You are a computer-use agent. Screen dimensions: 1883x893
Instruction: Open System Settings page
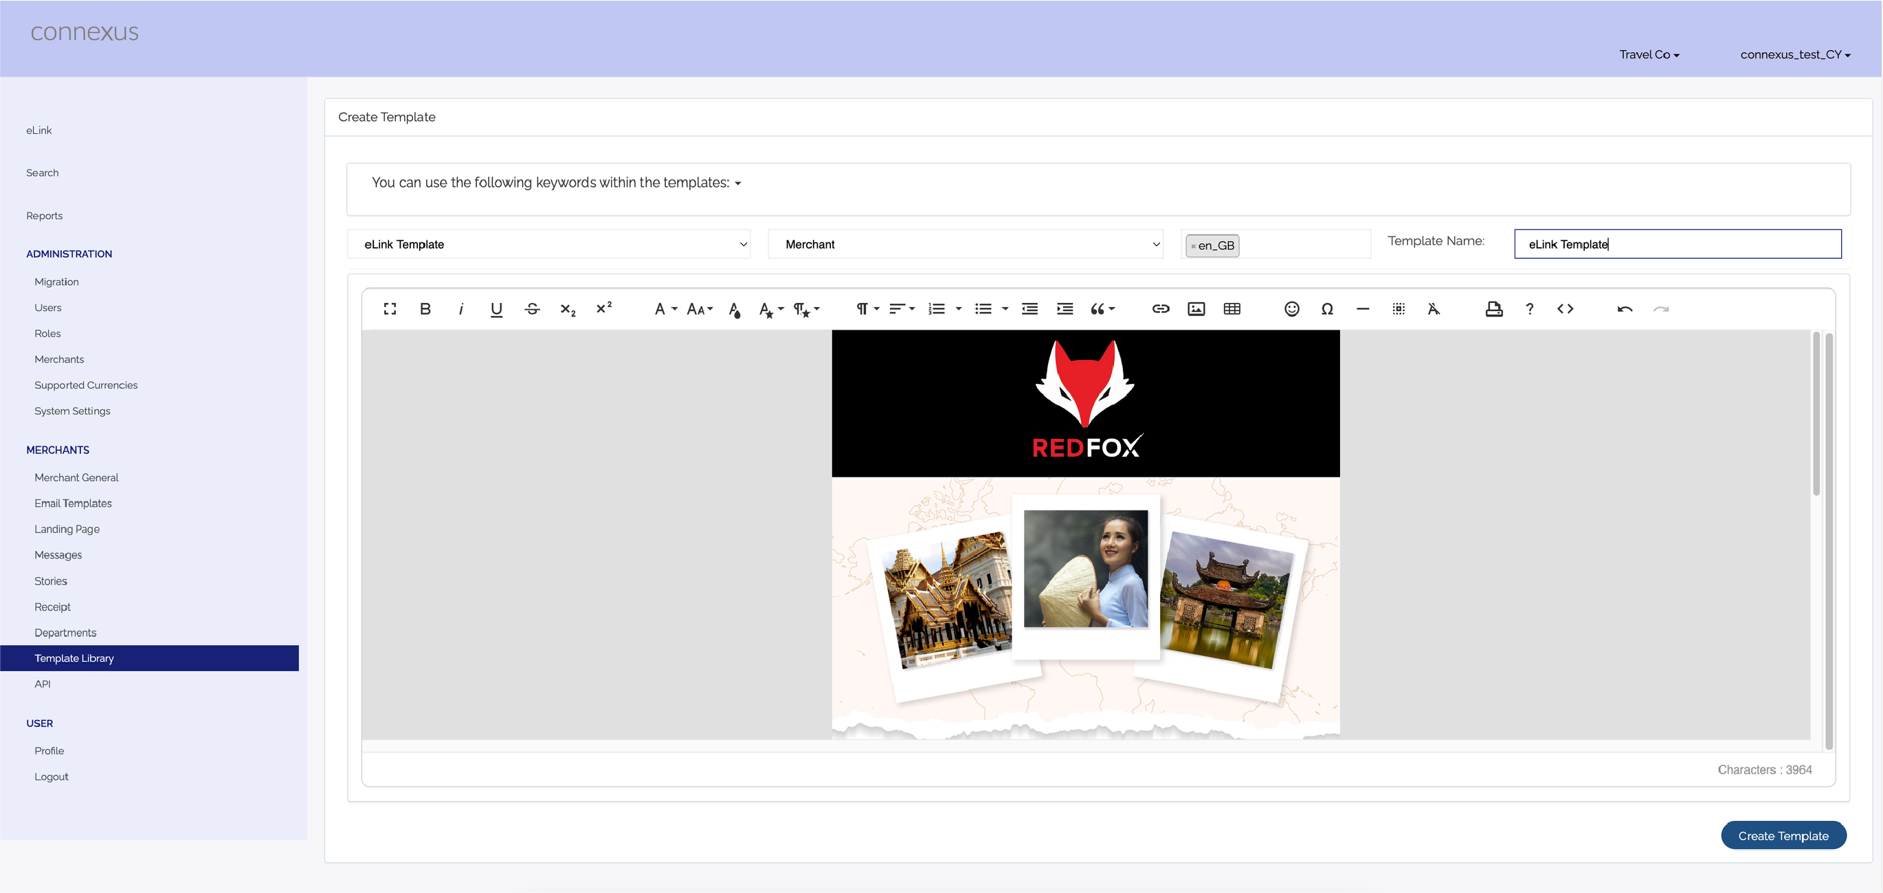click(x=72, y=411)
